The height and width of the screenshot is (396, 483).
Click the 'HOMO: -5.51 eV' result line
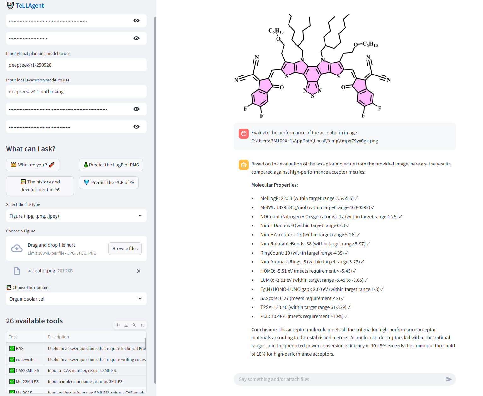tap(308, 271)
